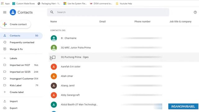Open the Kids Label label
The width and height of the screenshot is (199, 112).
[x=21, y=85]
